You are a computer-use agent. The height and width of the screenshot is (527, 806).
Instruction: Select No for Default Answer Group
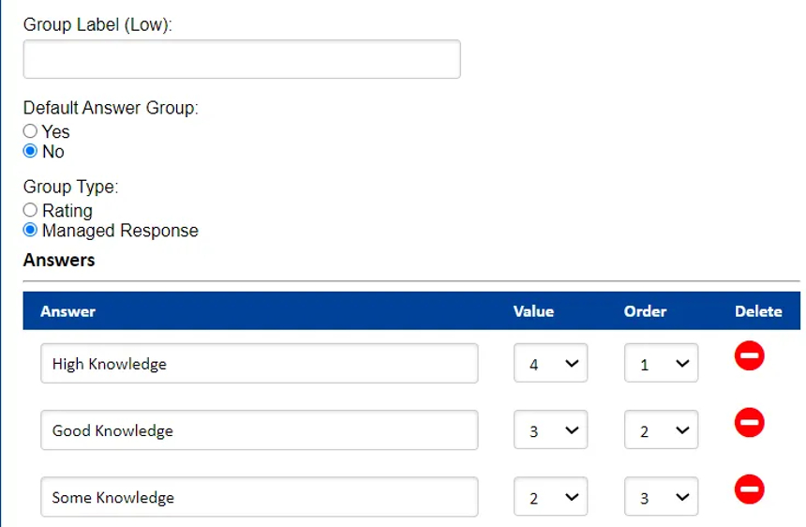(31, 152)
